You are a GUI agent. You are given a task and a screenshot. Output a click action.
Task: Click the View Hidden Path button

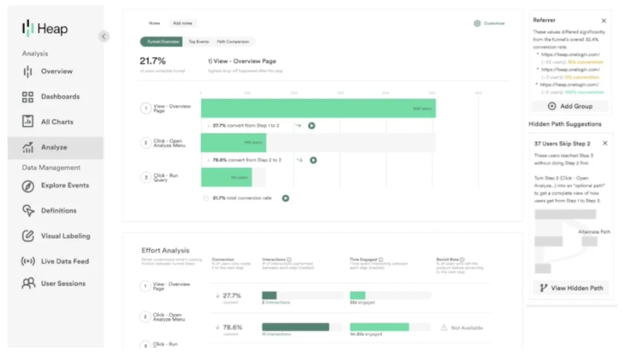(x=570, y=287)
